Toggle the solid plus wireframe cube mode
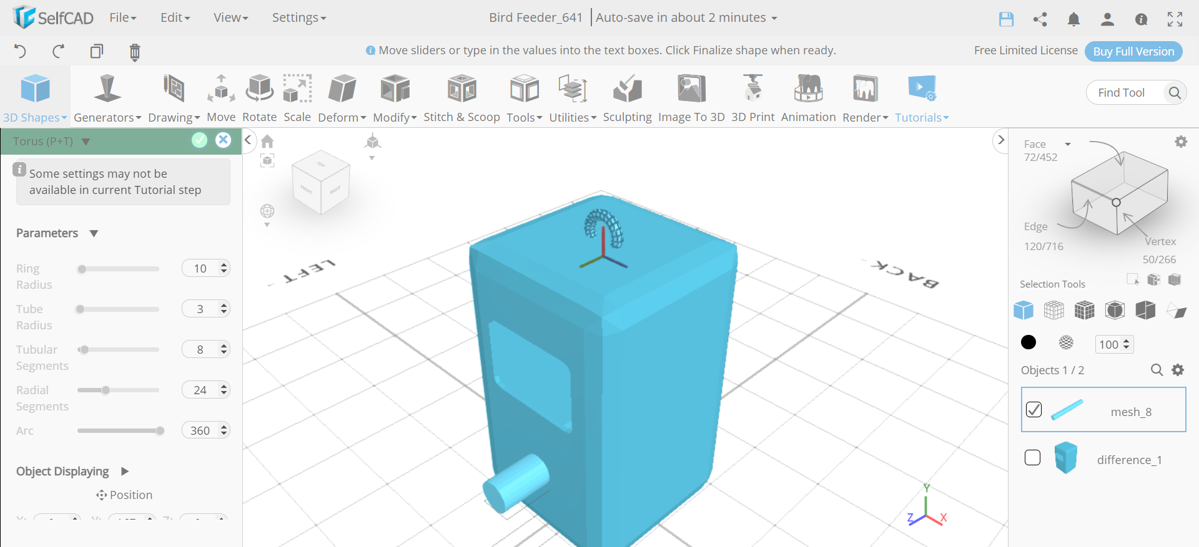1199x547 pixels. point(1084,310)
